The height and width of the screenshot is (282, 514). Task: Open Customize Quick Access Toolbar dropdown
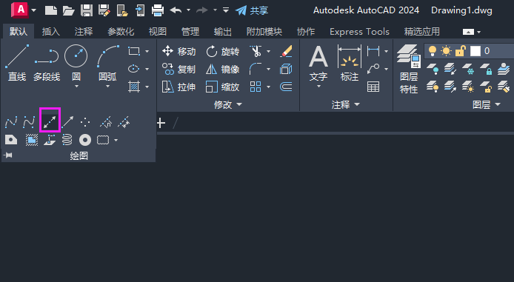click(x=226, y=10)
